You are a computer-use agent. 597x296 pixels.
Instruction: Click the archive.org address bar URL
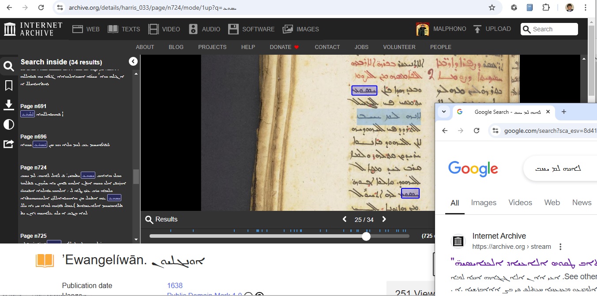[x=153, y=8]
